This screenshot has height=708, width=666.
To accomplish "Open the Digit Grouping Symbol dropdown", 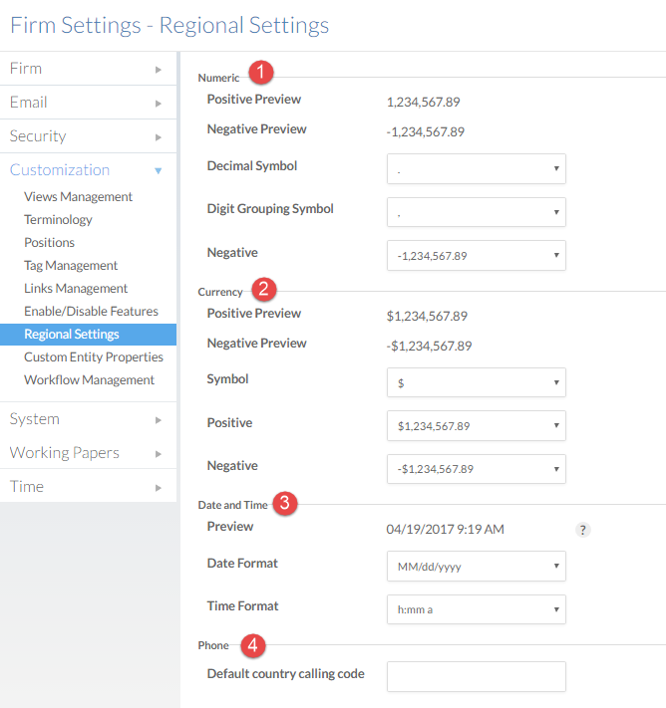I will (476, 211).
